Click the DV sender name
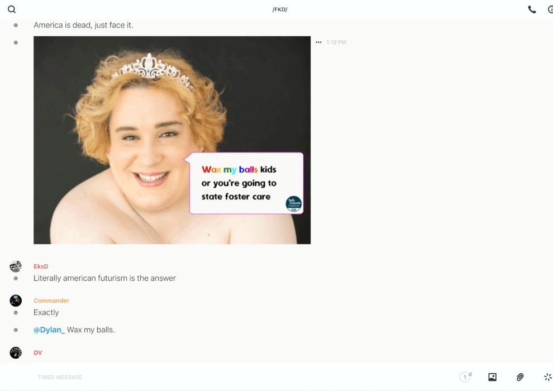This screenshot has width=553, height=391. click(x=38, y=352)
